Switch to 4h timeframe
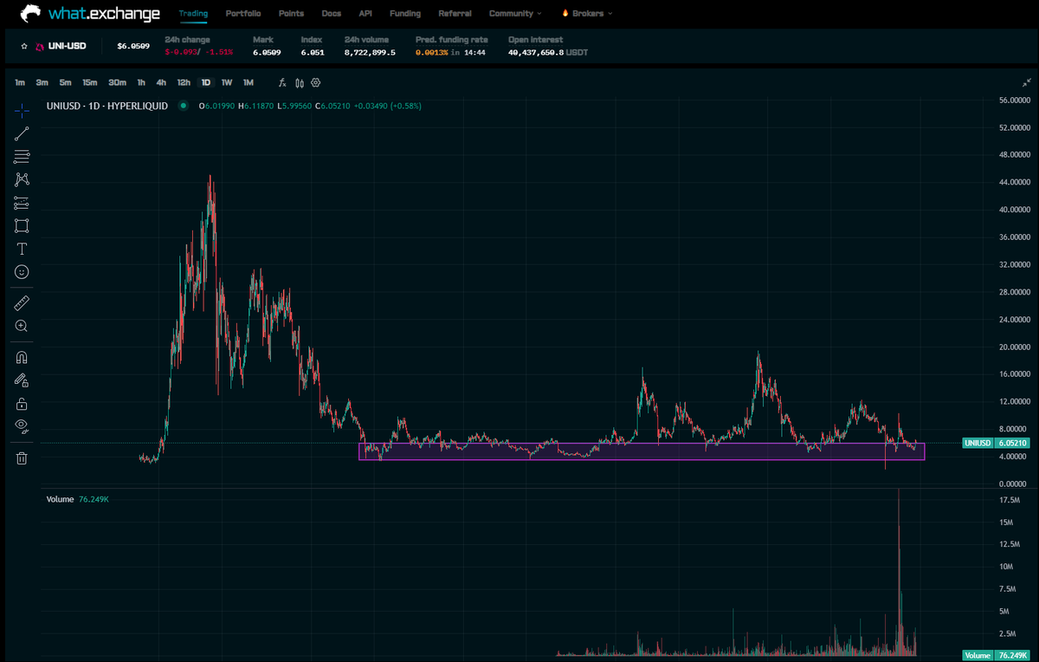 (x=161, y=83)
